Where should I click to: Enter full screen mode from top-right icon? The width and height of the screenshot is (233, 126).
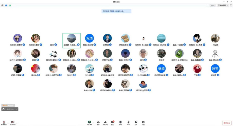coord(231,5)
